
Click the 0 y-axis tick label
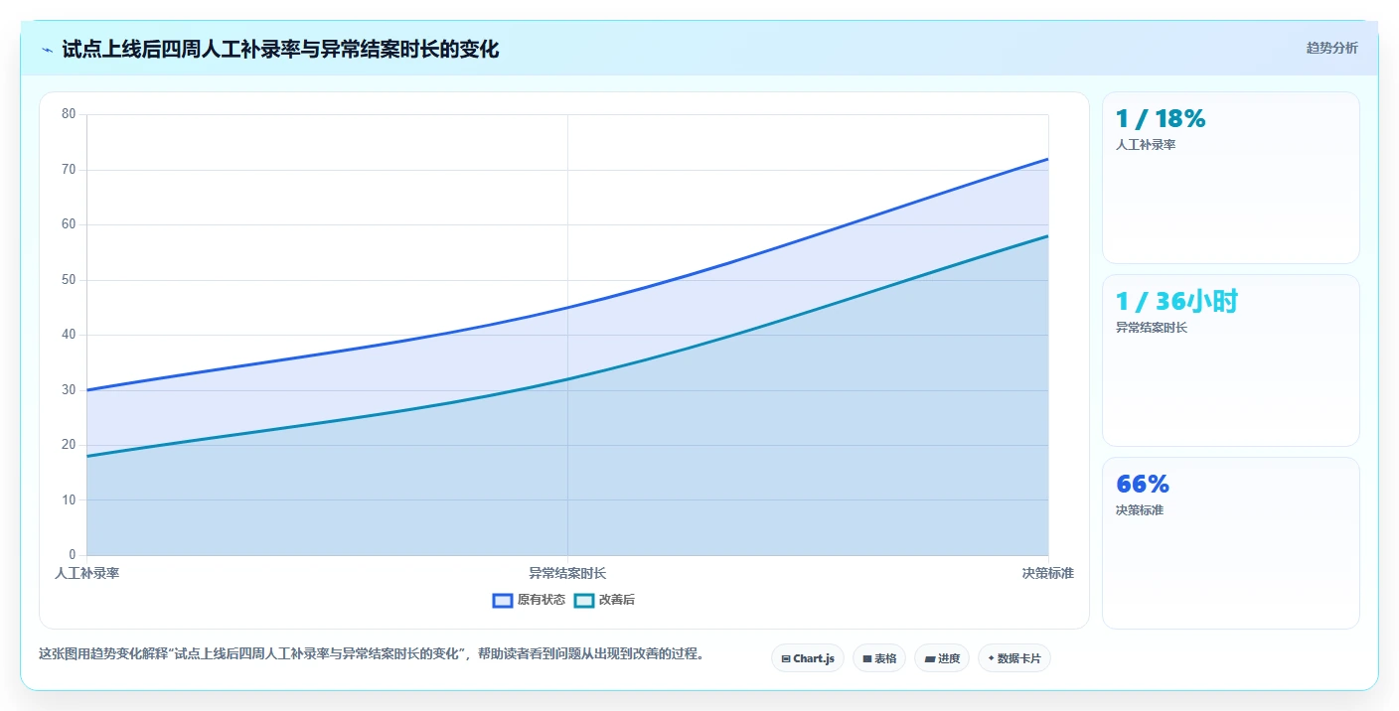point(73,554)
